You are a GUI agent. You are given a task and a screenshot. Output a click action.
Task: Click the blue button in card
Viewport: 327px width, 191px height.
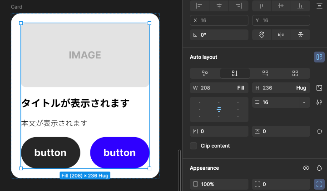(120, 153)
